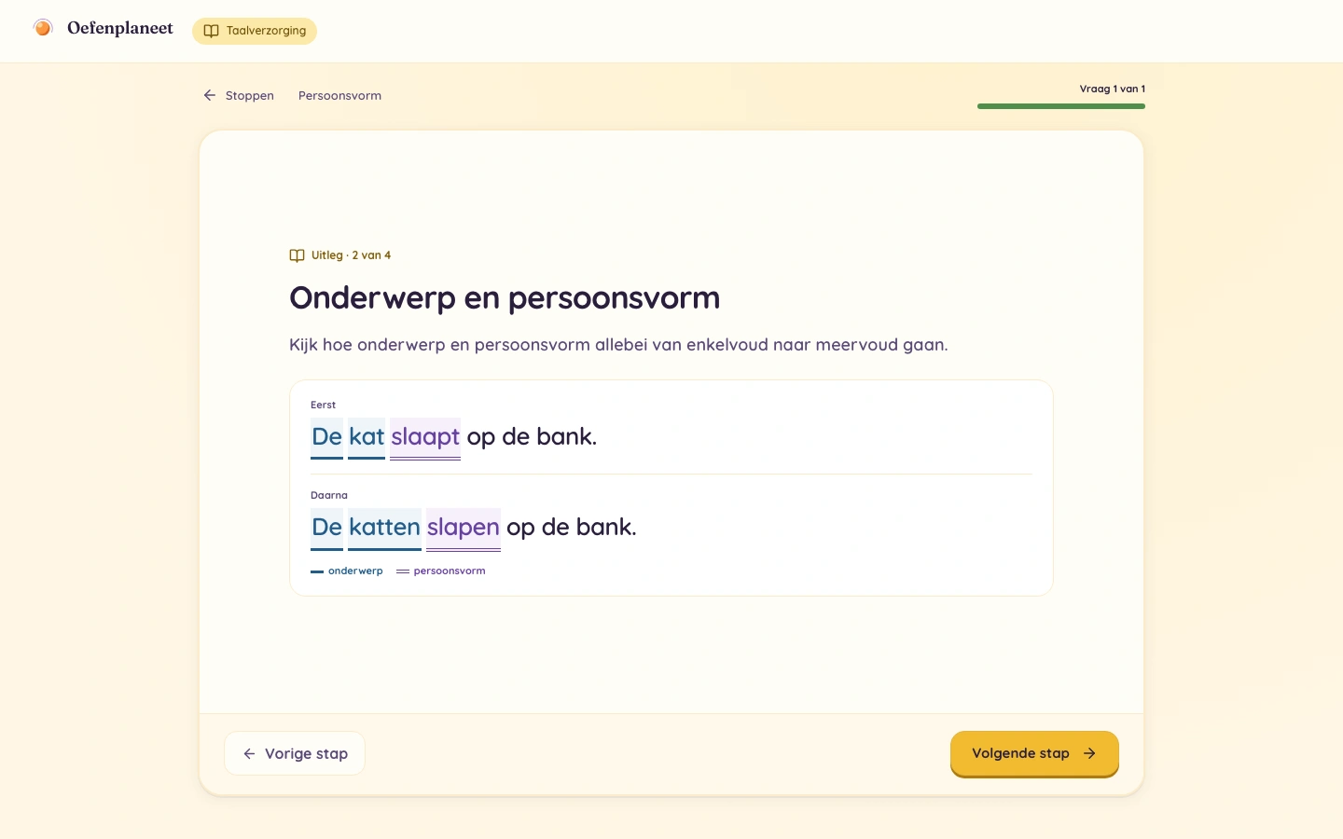Click the left arrow in Vorige stap
The width and height of the screenshot is (1343, 839).
pos(249,753)
